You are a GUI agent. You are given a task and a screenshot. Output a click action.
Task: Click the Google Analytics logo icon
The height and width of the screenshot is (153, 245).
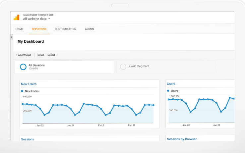pos(16,18)
